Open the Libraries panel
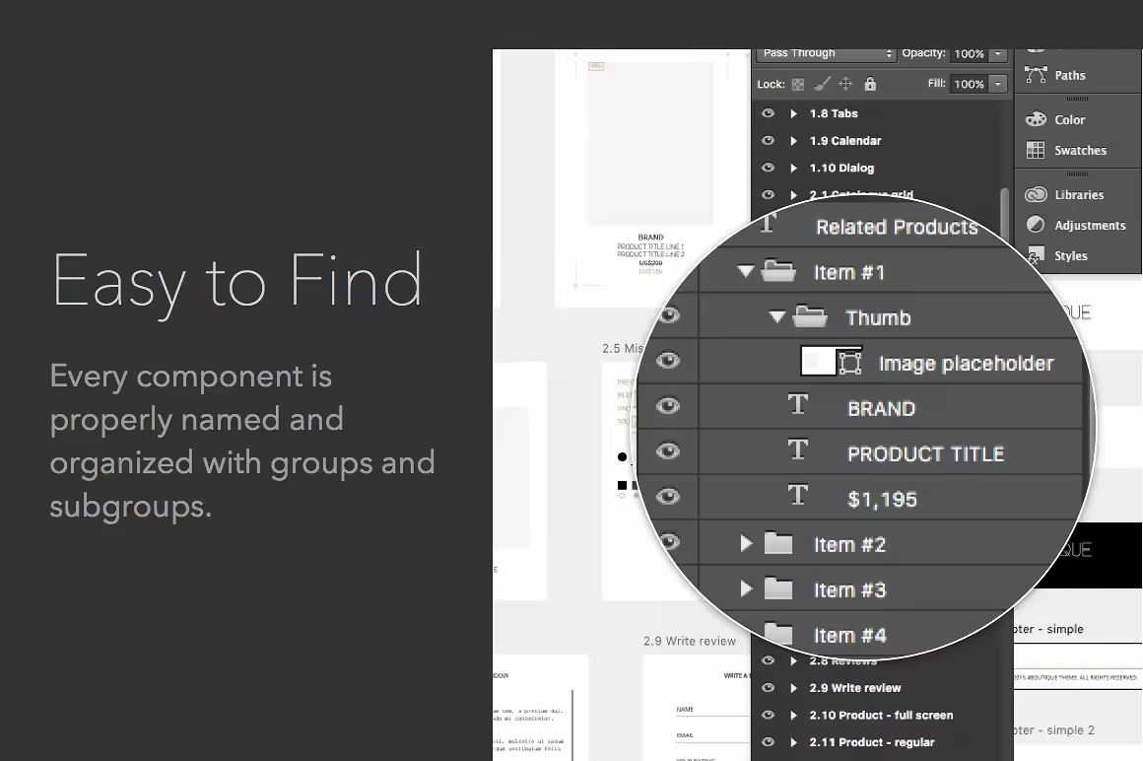The image size is (1143, 761). (1064, 194)
